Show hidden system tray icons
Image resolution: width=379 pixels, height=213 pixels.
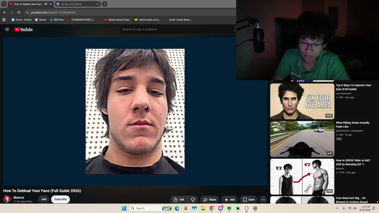[x=337, y=208]
